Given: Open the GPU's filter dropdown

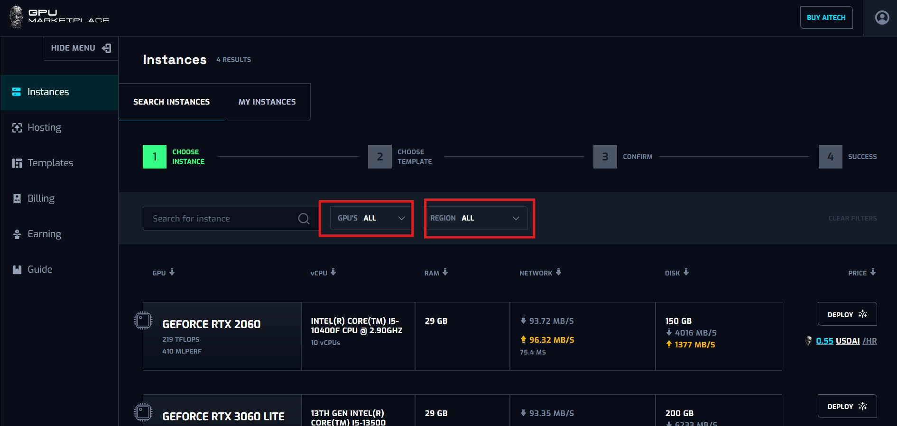Looking at the screenshot, I should click(371, 218).
